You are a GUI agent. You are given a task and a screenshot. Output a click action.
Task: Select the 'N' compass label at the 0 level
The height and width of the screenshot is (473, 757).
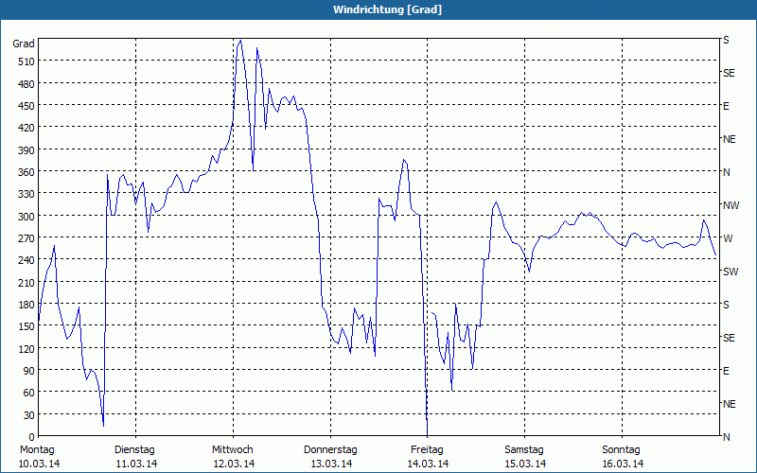pos(726,437)
